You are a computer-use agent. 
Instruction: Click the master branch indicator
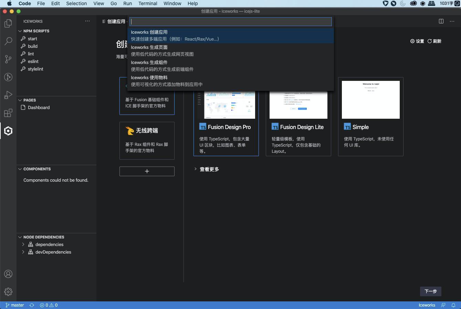point(14,305)
